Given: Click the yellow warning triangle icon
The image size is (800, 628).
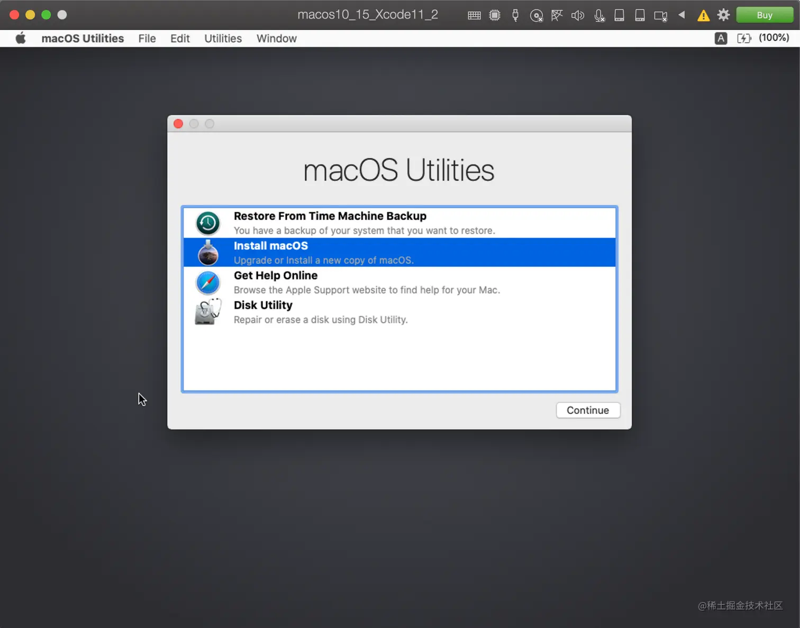Looking at the screenshot, I should [703, 15].
